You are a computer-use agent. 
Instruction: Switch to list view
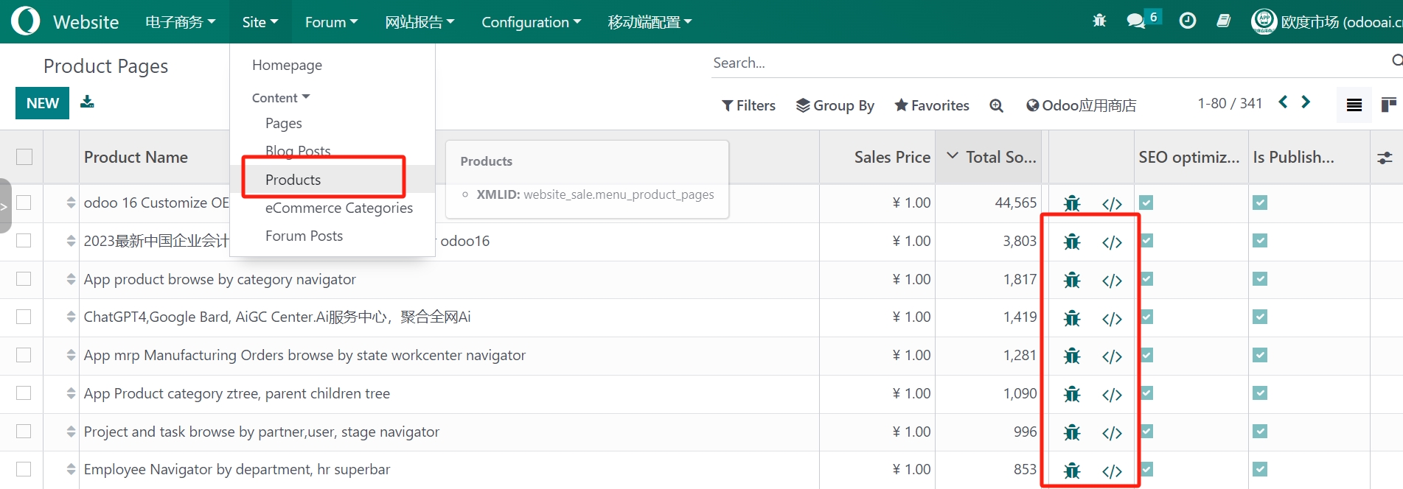[x=1354, y=105]
